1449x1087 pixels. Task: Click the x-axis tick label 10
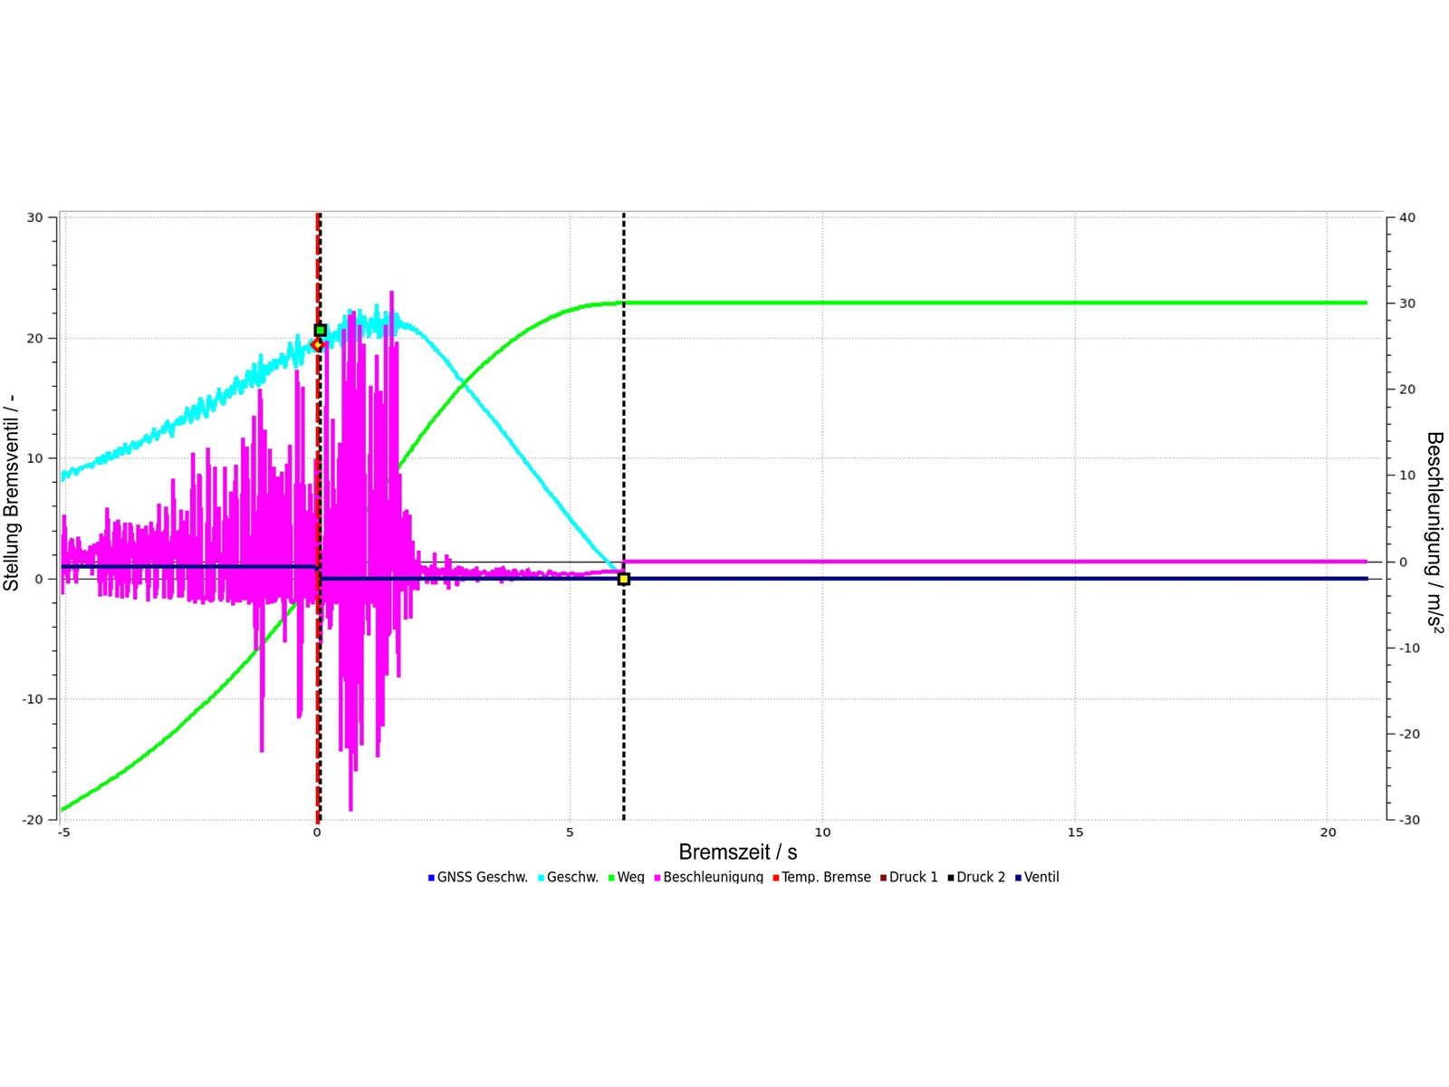tap(822, 832)
